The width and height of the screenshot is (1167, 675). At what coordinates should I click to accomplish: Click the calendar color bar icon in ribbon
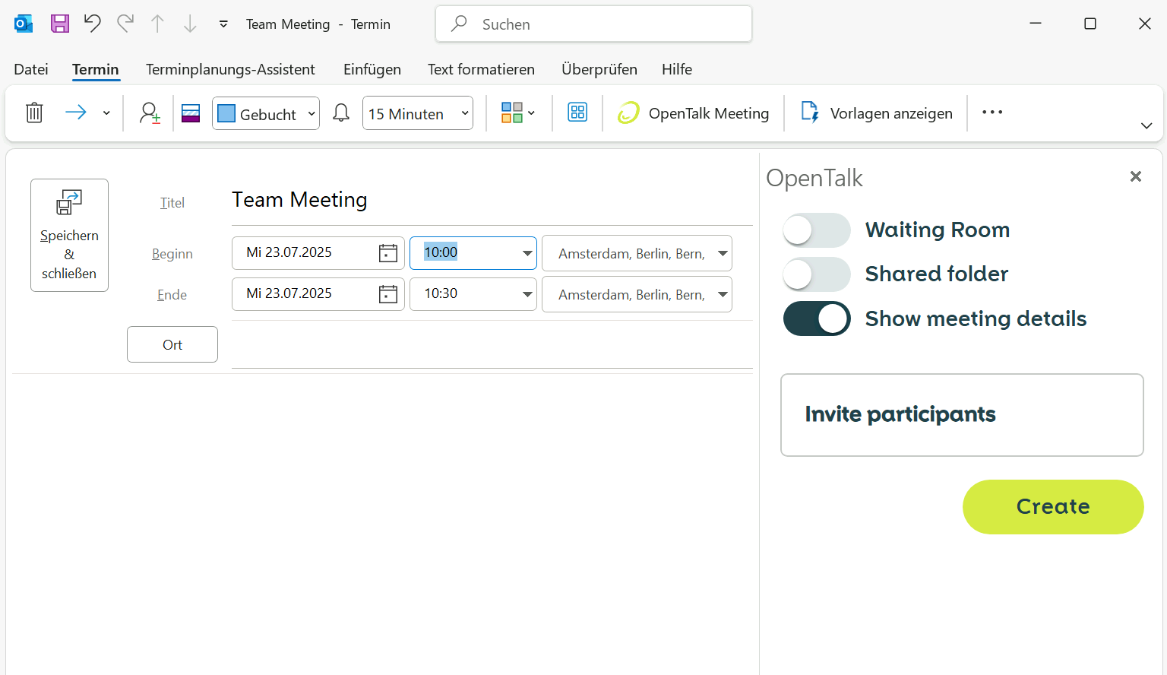tap(191, 113)
